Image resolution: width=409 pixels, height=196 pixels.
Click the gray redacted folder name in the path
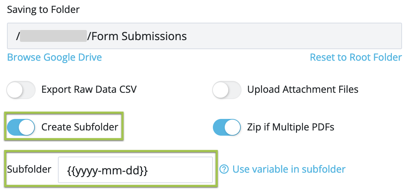pos(53,36)
